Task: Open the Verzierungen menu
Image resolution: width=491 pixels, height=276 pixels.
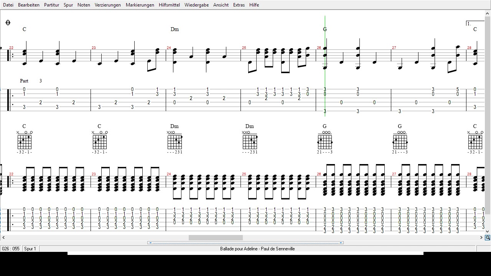Action: click(108, 5)
